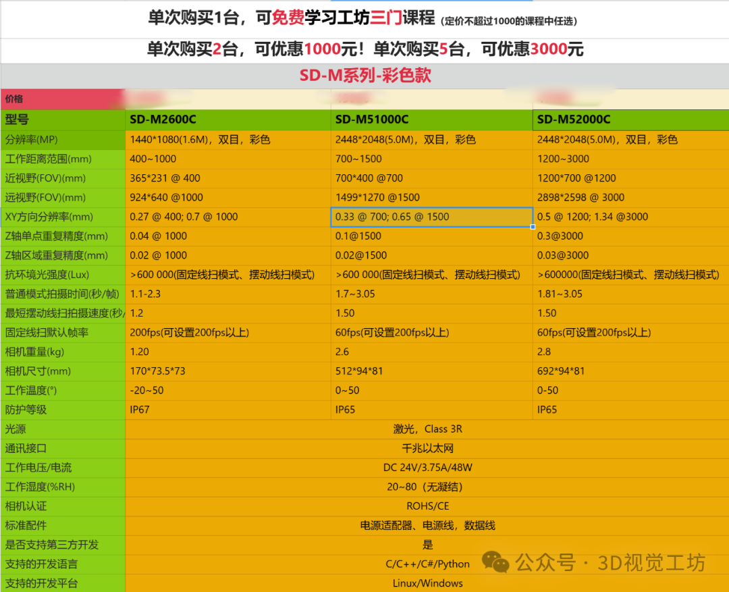Select cell 1.1-2.3 capture time
The width and height of the screenshot is (729, 592).
(x=228, y=294)
